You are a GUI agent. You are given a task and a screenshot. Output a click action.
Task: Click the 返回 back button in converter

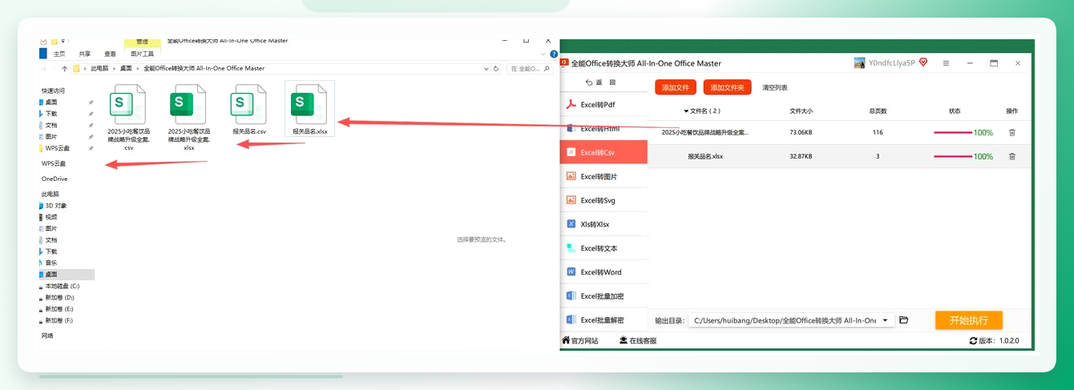(601, 82)
